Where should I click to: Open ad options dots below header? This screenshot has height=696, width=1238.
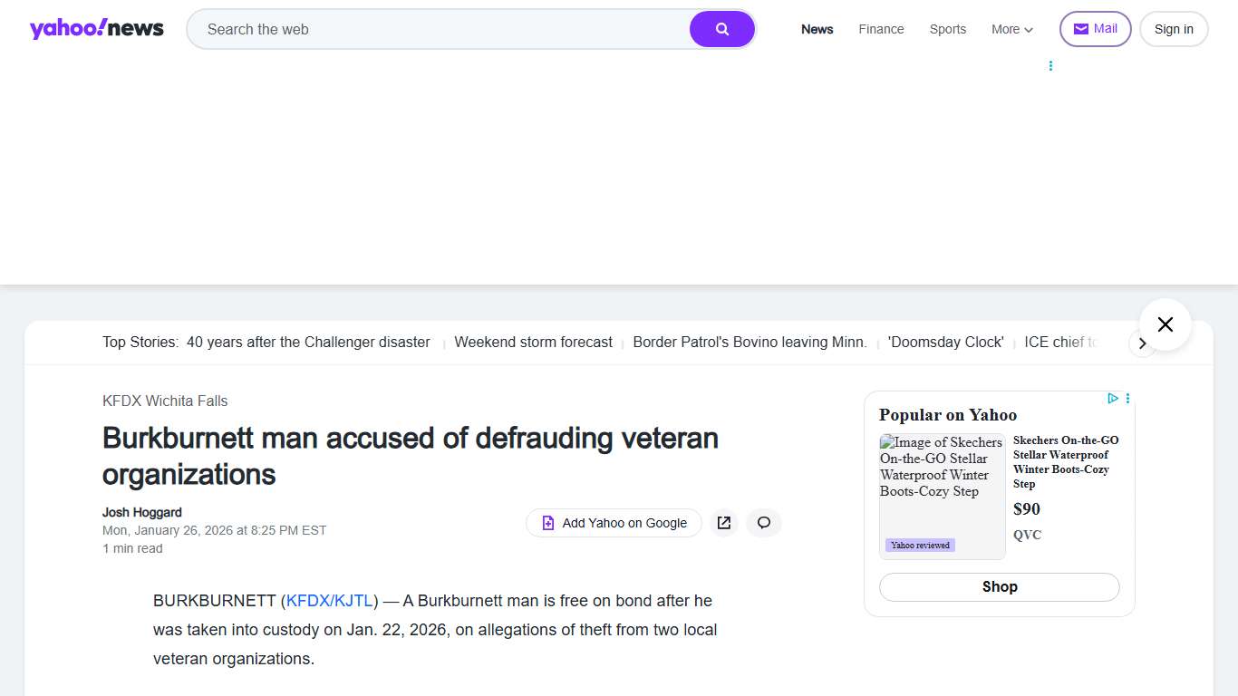(1050, 66)
